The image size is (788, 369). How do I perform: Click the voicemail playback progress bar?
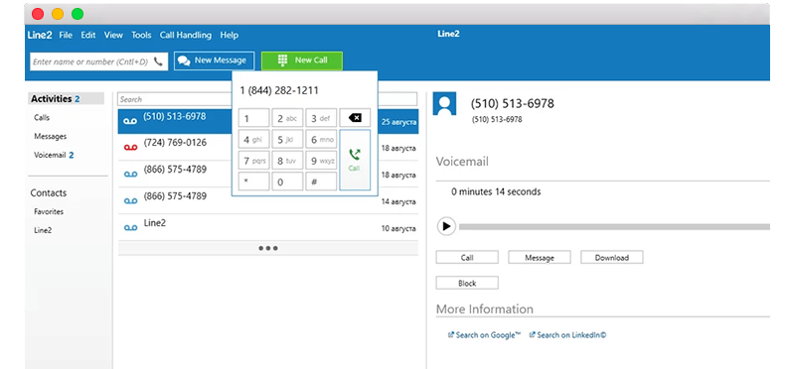614,227
